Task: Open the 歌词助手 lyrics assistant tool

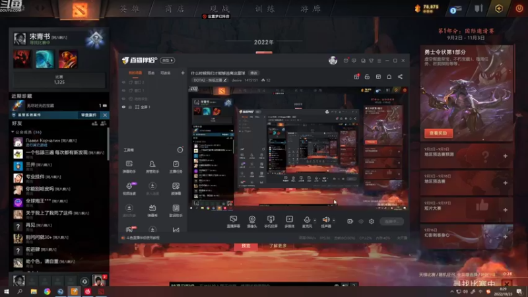Action: click(176, 211)
